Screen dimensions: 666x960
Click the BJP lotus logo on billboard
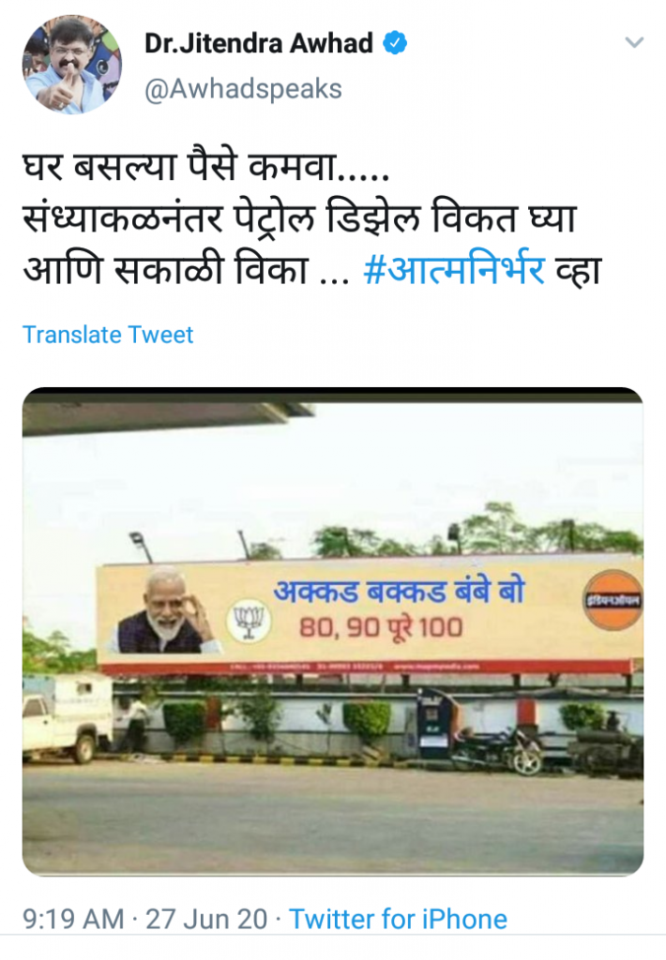[x=249, y=621]
